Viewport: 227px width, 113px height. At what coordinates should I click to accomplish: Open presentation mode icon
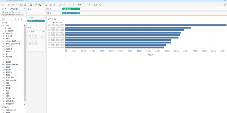[x=100, y=5]
